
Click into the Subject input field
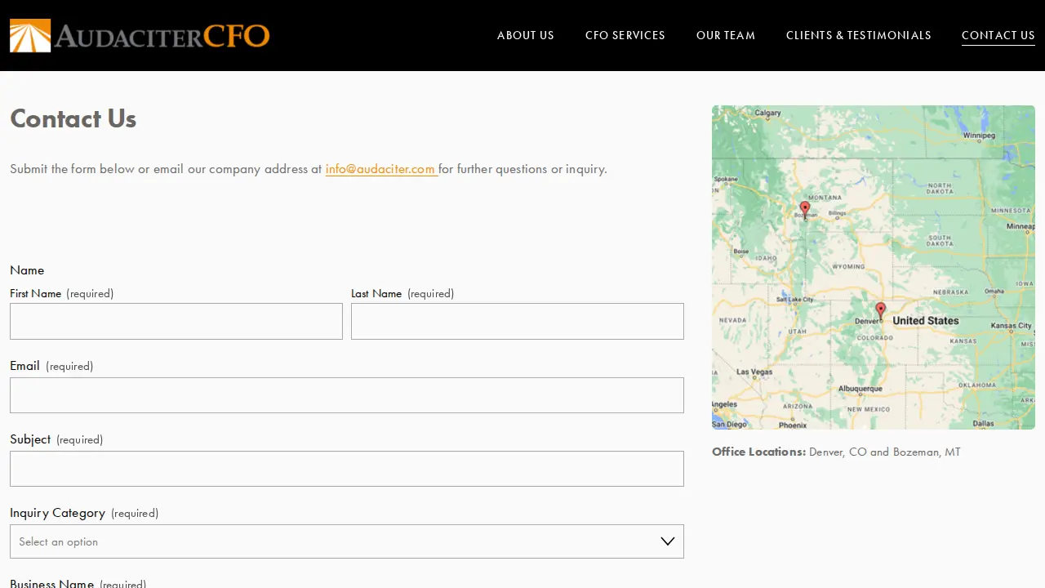click(x=347, y=469)
